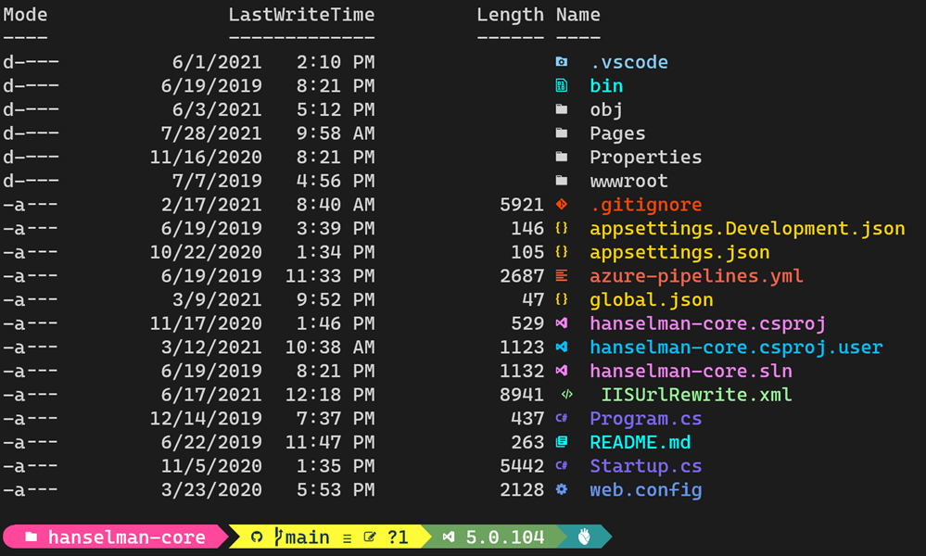Expand the Pages folder
The height and width of the screenshot is (556, 926).
click(617, 133)
